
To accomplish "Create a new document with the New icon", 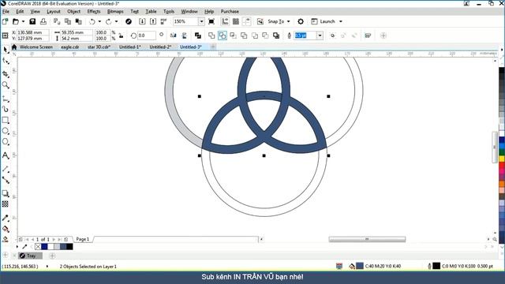I will click(6, 21).
